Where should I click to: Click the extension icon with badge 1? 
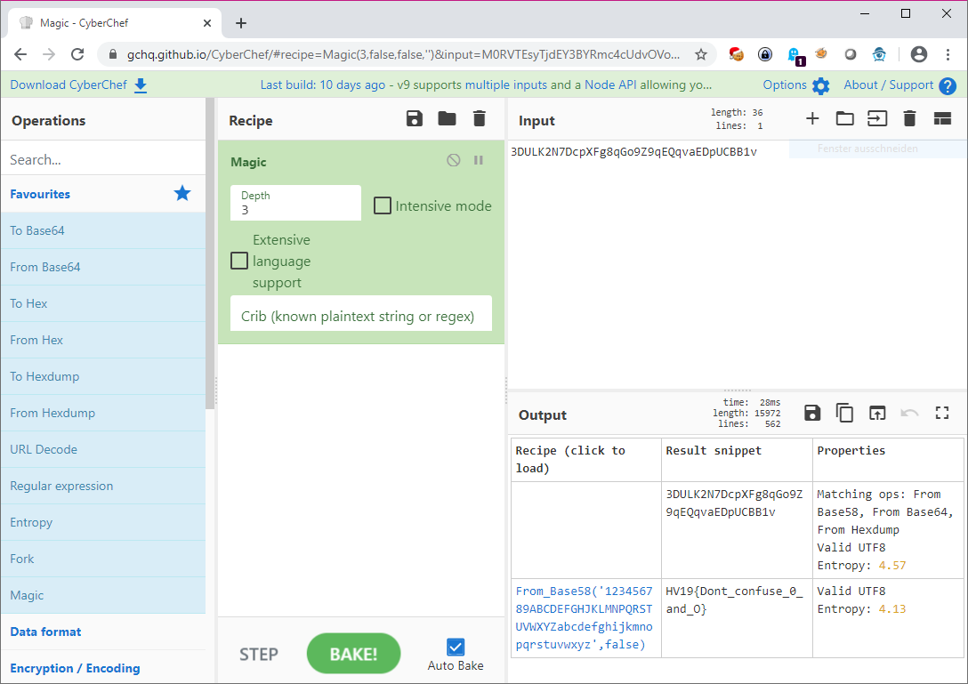(x=795, y=55)
